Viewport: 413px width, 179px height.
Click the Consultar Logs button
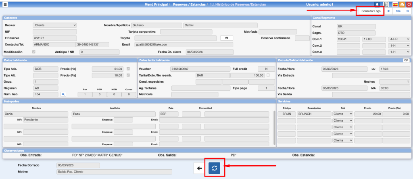point(370,11)
